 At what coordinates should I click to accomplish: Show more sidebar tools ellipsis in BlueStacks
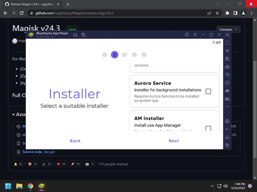(x=227, y=107)
